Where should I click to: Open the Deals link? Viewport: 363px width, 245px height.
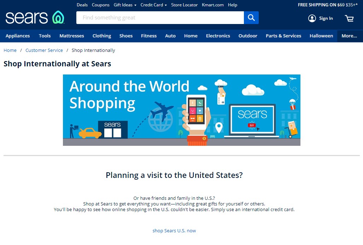pos(82,5)
